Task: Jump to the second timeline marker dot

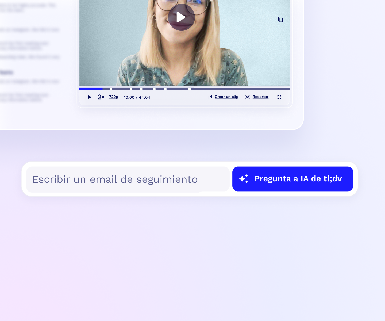Action: click(131, 89)
